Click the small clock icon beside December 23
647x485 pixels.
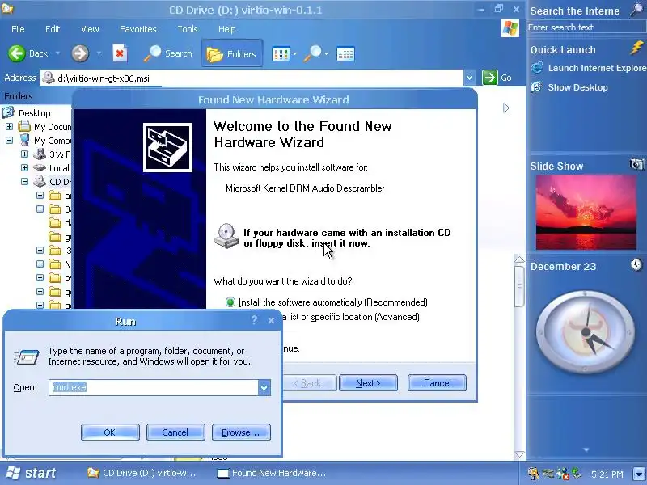636,264
